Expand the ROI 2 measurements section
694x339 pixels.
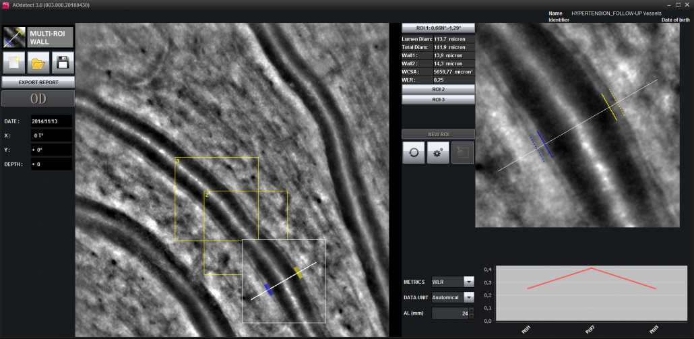438,89
